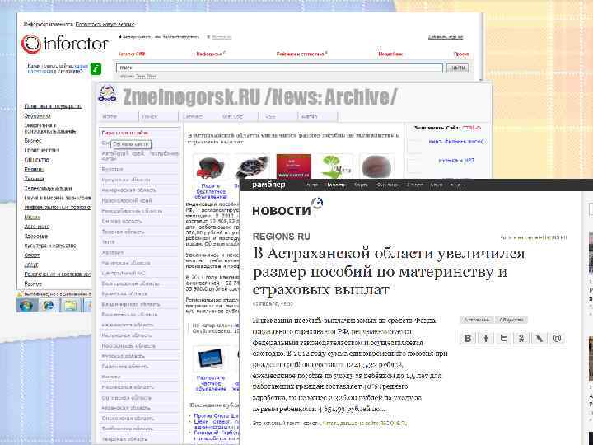Viewport: 593px width, 445px height.
Task: Click 'Разместите частное объявление' link
Action: (211, 383)
